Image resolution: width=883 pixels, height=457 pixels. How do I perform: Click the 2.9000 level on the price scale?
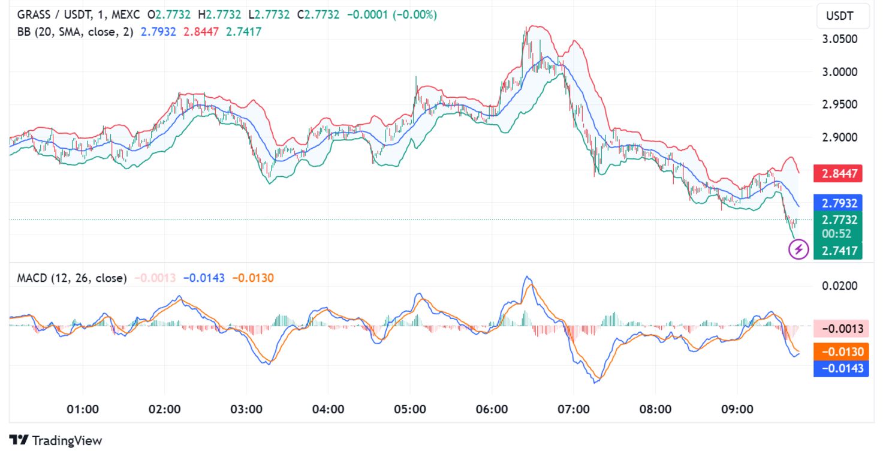pos(839,137)
